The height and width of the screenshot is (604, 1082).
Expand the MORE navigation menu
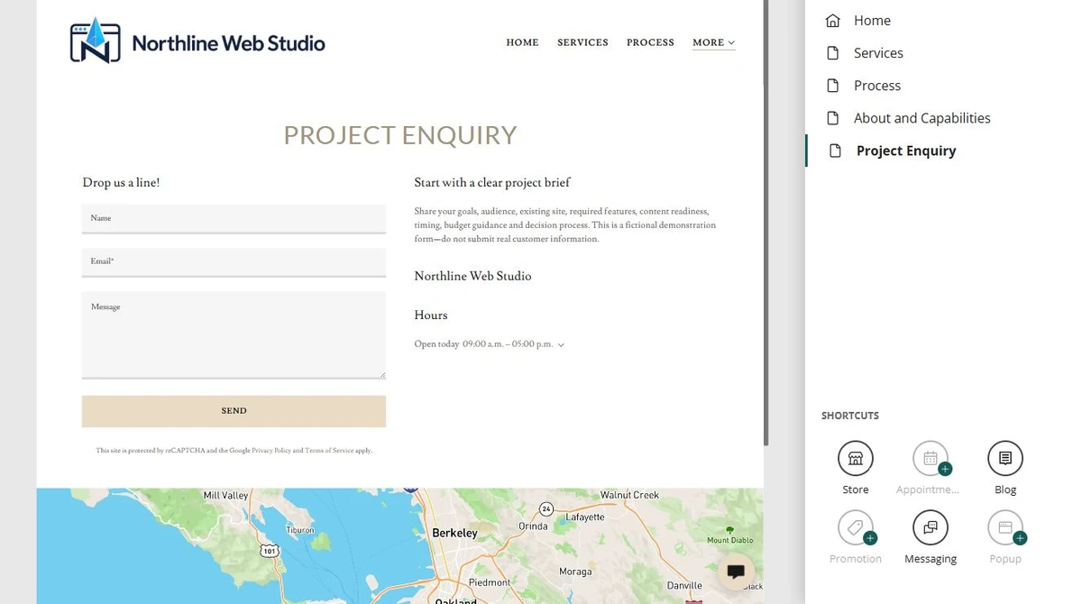pos(713,42)
